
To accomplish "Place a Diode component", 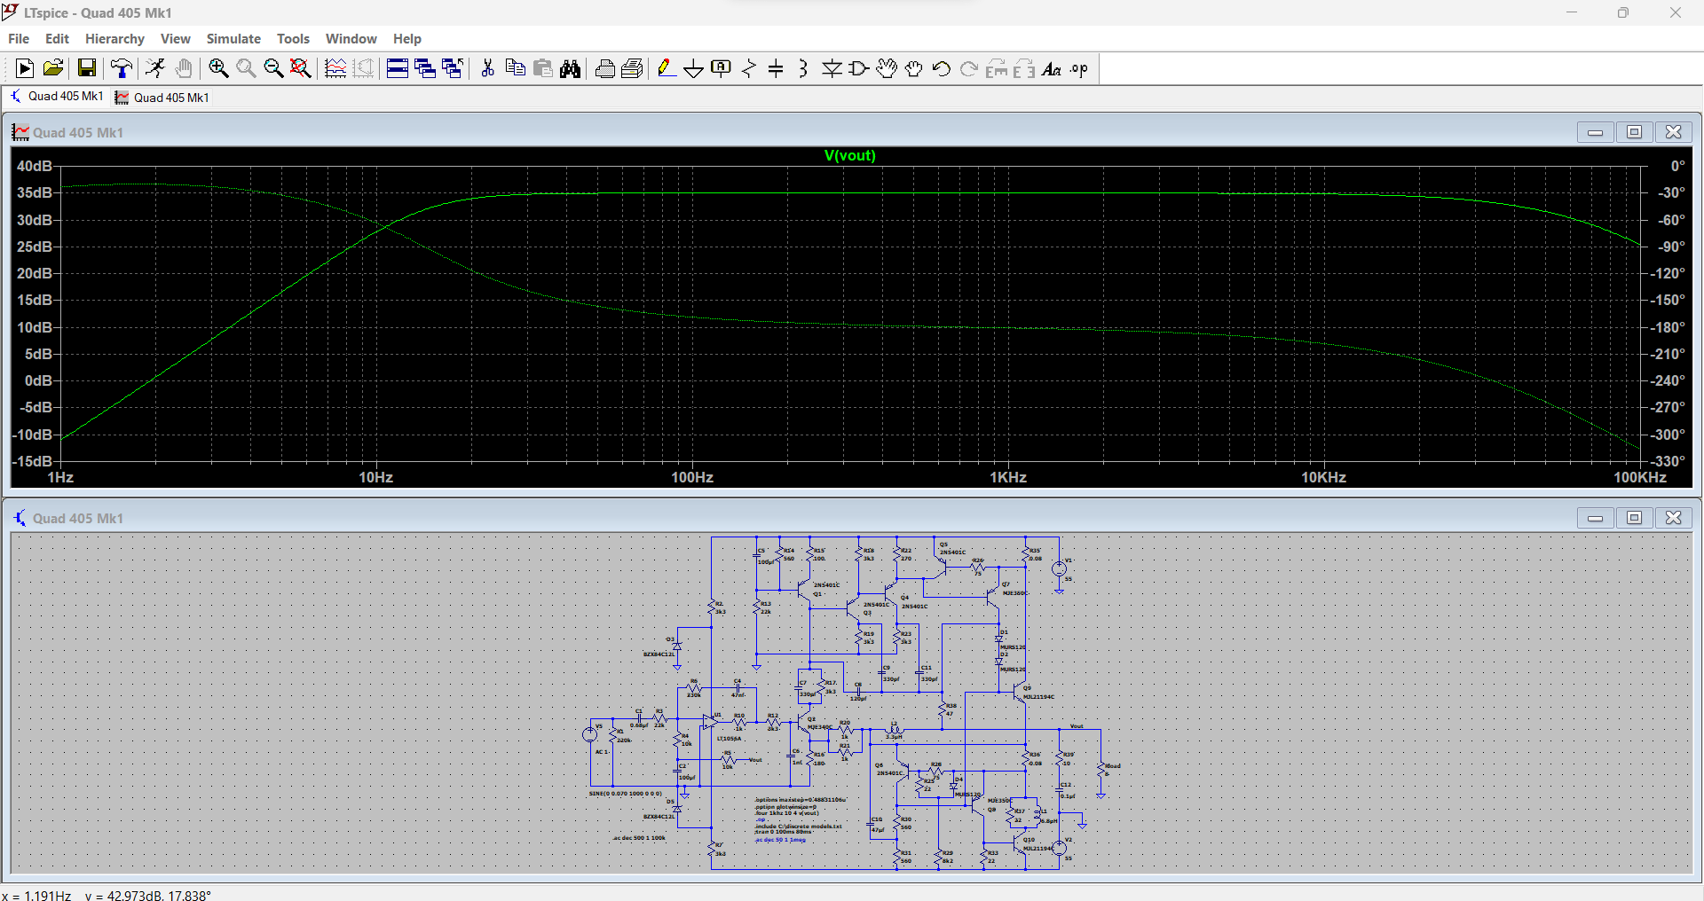I will (832, 68).
